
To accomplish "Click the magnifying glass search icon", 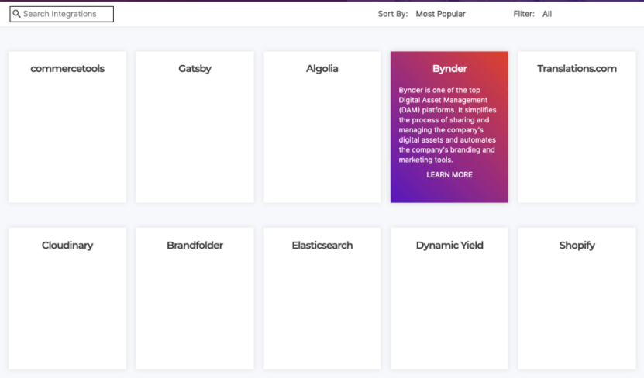I will 16,14.
